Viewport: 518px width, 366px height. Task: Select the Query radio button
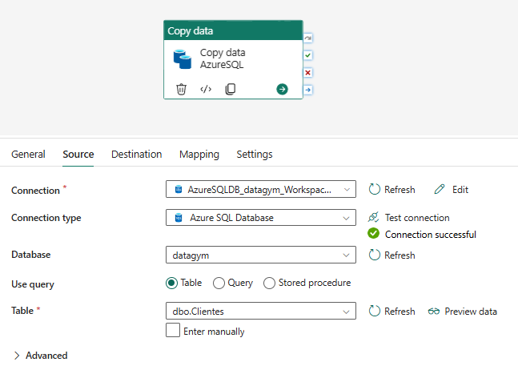[x=219, y=283]
